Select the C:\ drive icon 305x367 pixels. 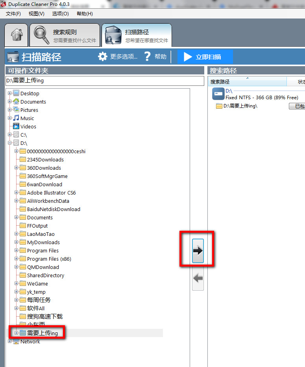tap(16, 135)
